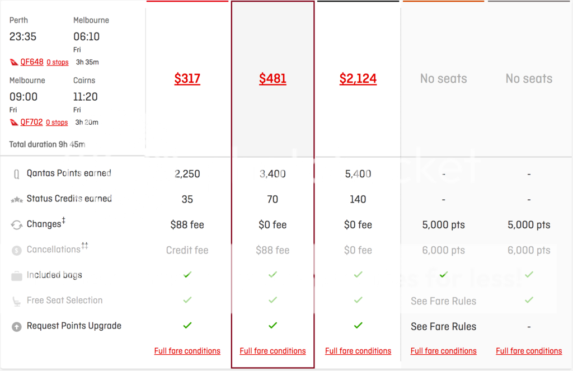
Task: Click the Qantas Points earned tag icon
Action: point(17,174)
